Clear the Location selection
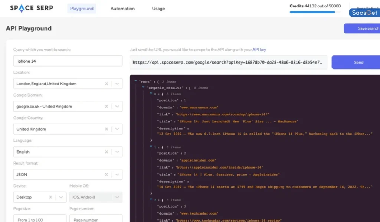380x222 pixels. click(107, 84)
